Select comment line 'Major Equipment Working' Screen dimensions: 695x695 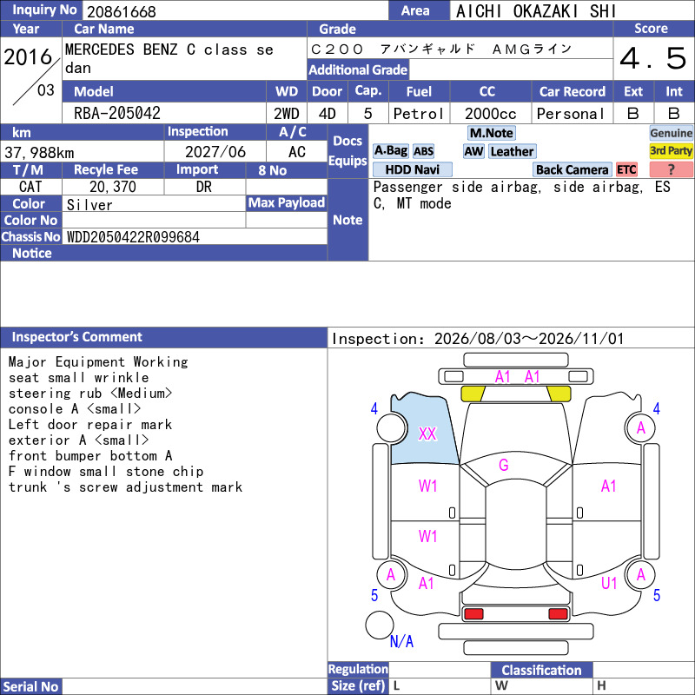coord(98,362)
